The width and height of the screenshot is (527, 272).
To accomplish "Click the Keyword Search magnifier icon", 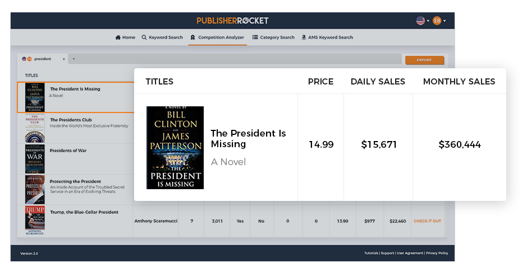I will pos(144,37).
